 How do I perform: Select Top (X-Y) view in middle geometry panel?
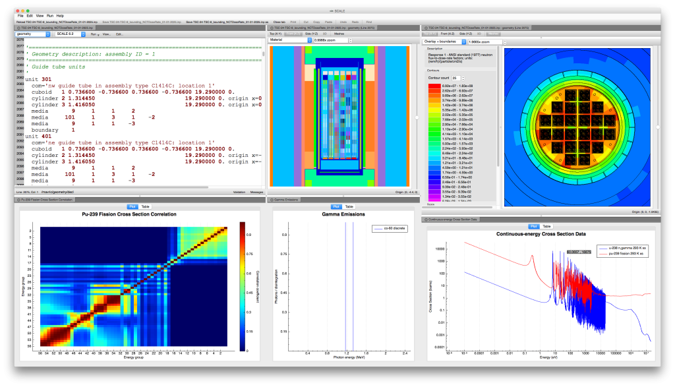pos(276,34)
